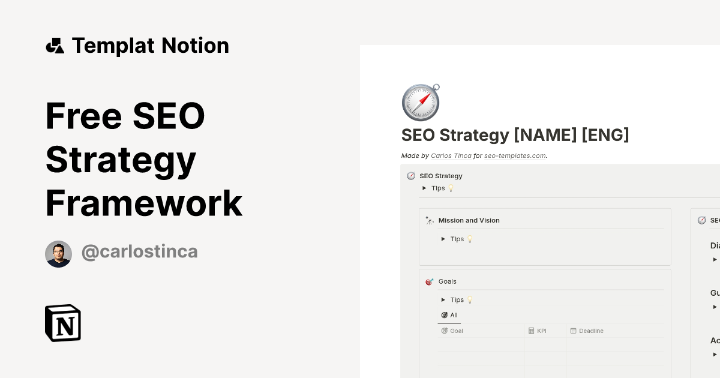Open the Carlos Tinca author link

click(451, 155)
